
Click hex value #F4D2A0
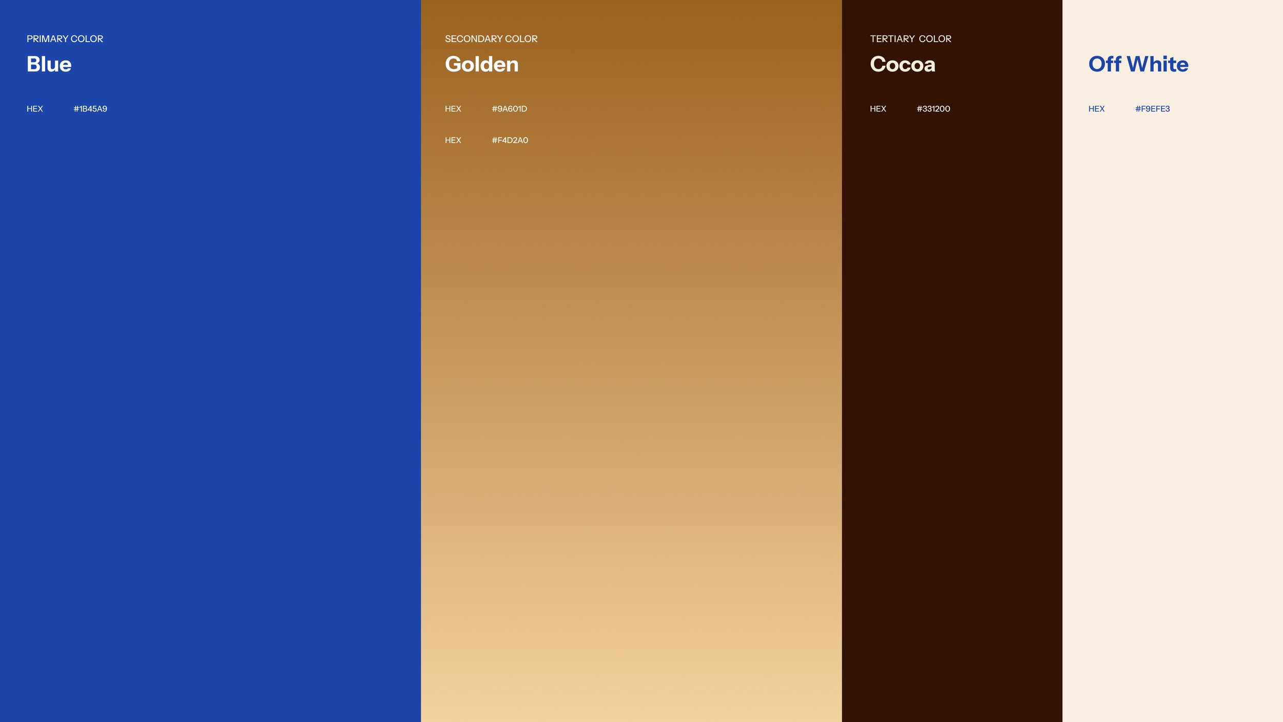point(510,140)
